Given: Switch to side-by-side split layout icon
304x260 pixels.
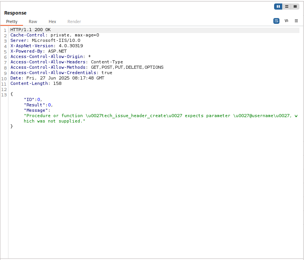Looking at the screenshot, I should (x=278, y=7).
